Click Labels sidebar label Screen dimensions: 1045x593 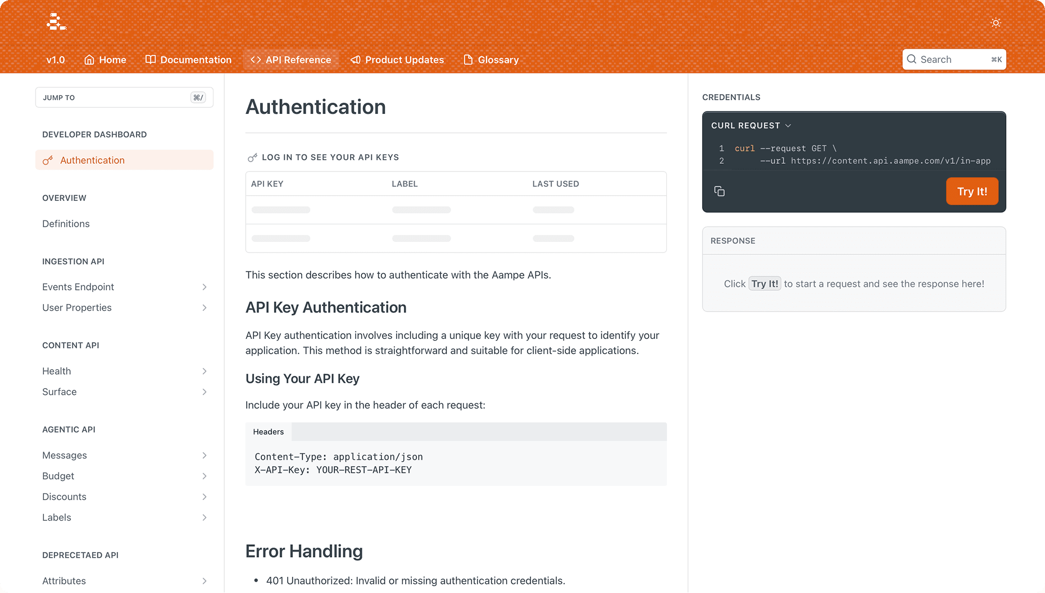coord(57,518)
